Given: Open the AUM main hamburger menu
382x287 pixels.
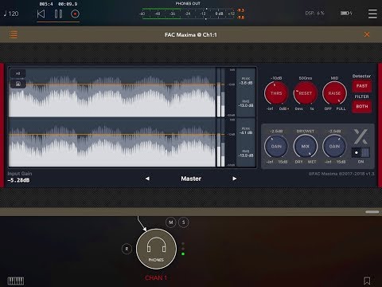Looking at the screenshot, I should (372, 14).
